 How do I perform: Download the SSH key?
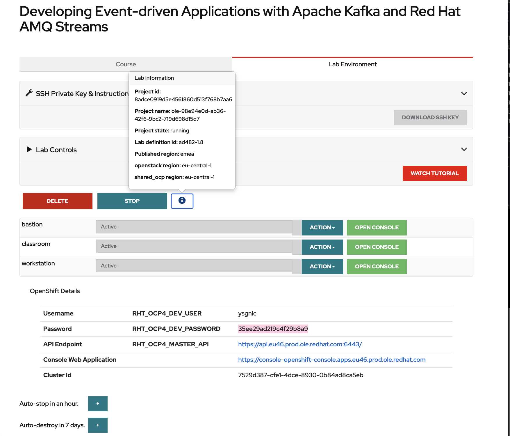[430, 118]
